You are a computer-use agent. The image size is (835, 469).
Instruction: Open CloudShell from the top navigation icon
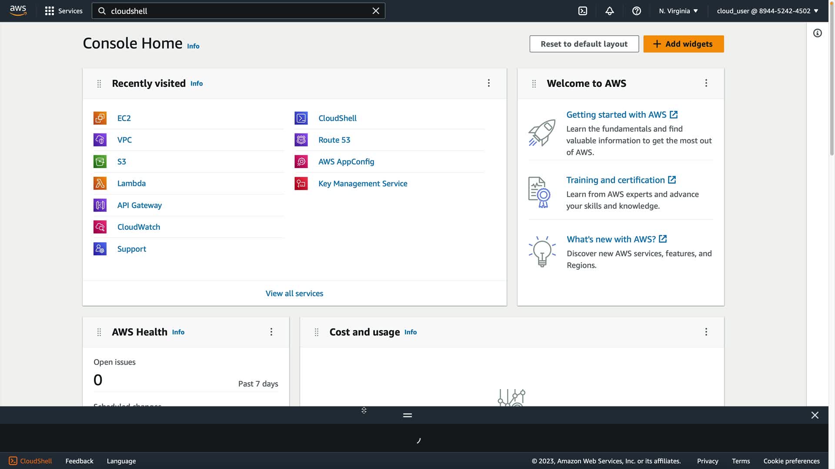click(x=583, y=11)
